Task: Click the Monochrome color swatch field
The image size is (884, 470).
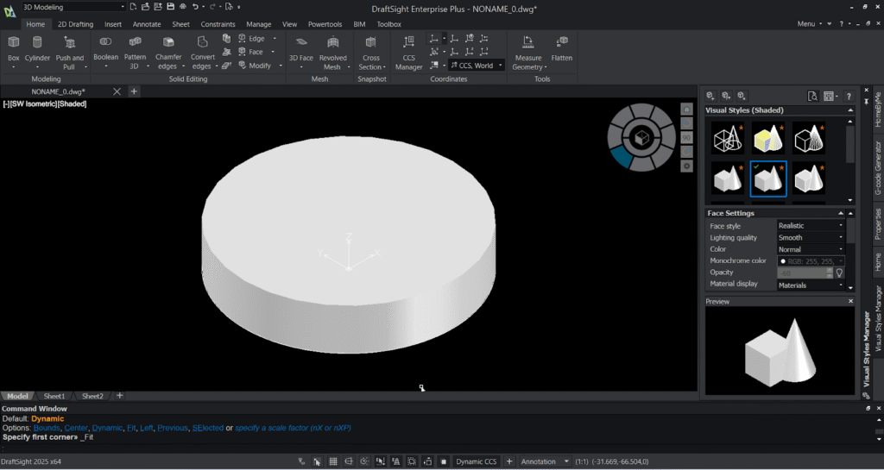Action: click(810, 260)
